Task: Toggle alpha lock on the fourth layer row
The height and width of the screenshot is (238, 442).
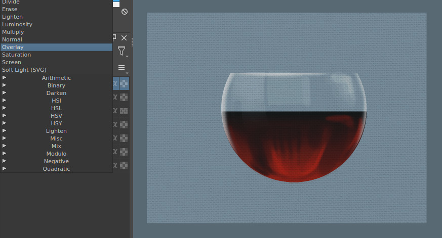Action: (x=115, y=124)
